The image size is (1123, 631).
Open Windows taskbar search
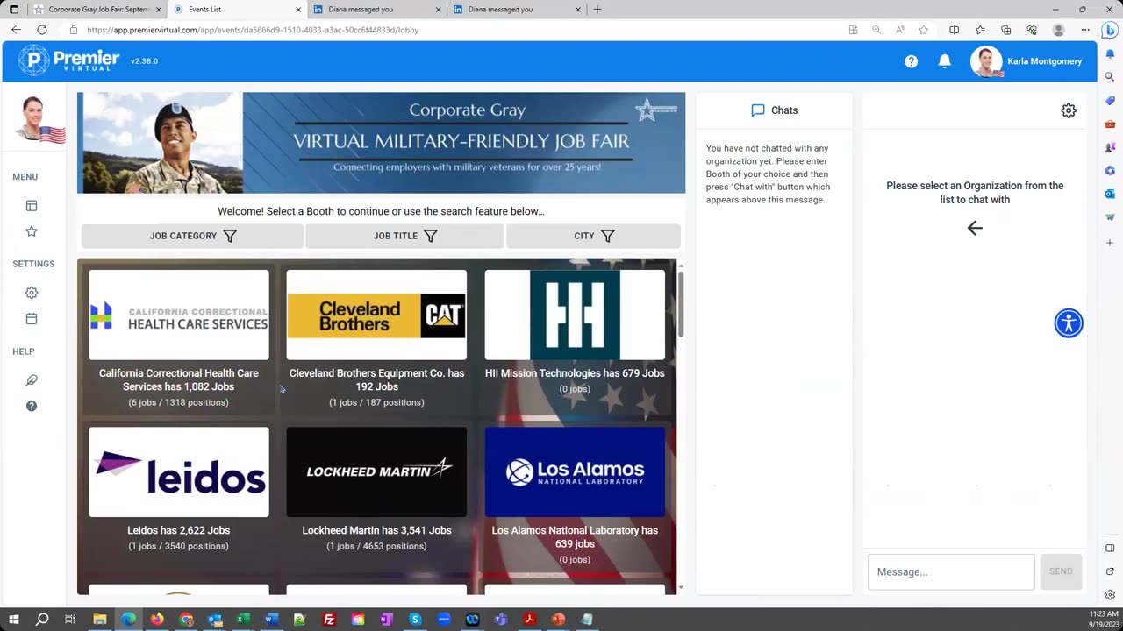(x=41, y=620)
